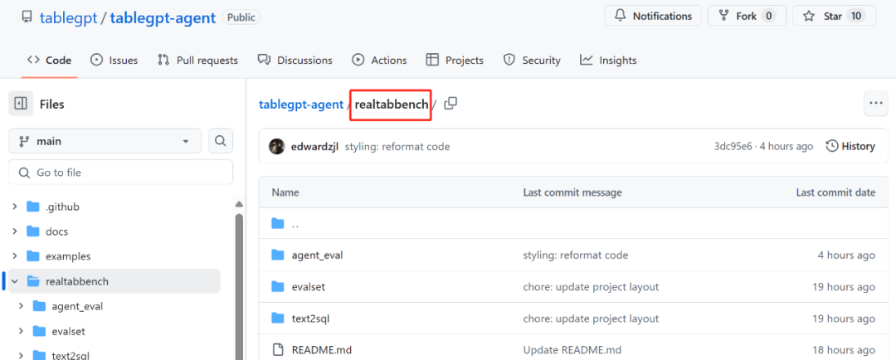Open the tablegpt-agent repository title link

pos(163,17)
